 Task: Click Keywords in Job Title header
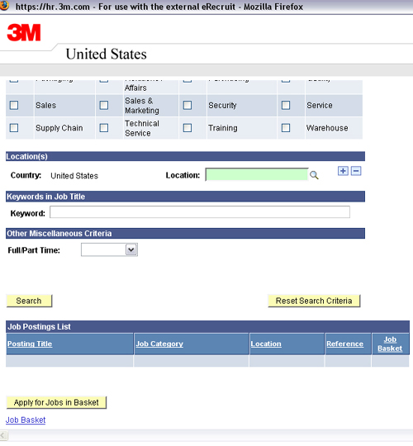point(185,197)
